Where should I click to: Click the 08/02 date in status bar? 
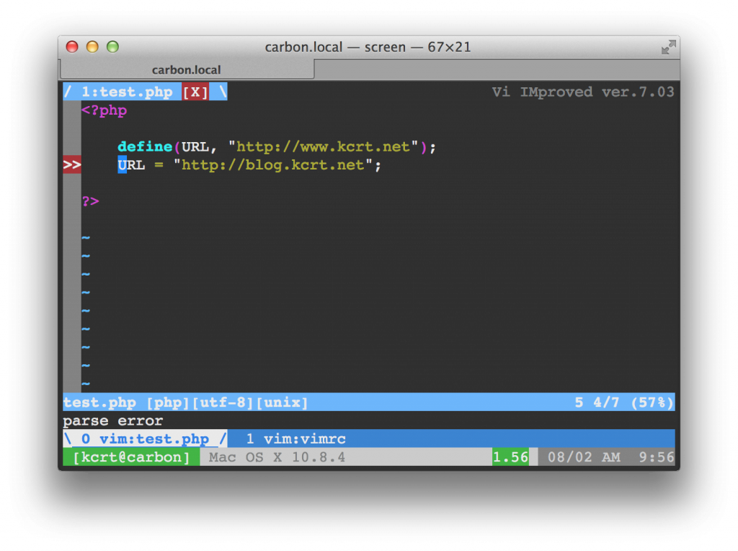coord(570,457)
